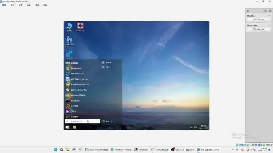Click the guest taskbar clock showing 18:45

[204, 127]
